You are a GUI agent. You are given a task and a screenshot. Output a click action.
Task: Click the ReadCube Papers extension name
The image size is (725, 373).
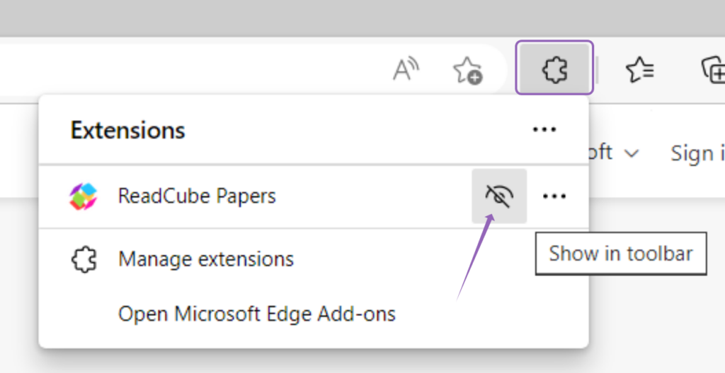click(197, 196)
